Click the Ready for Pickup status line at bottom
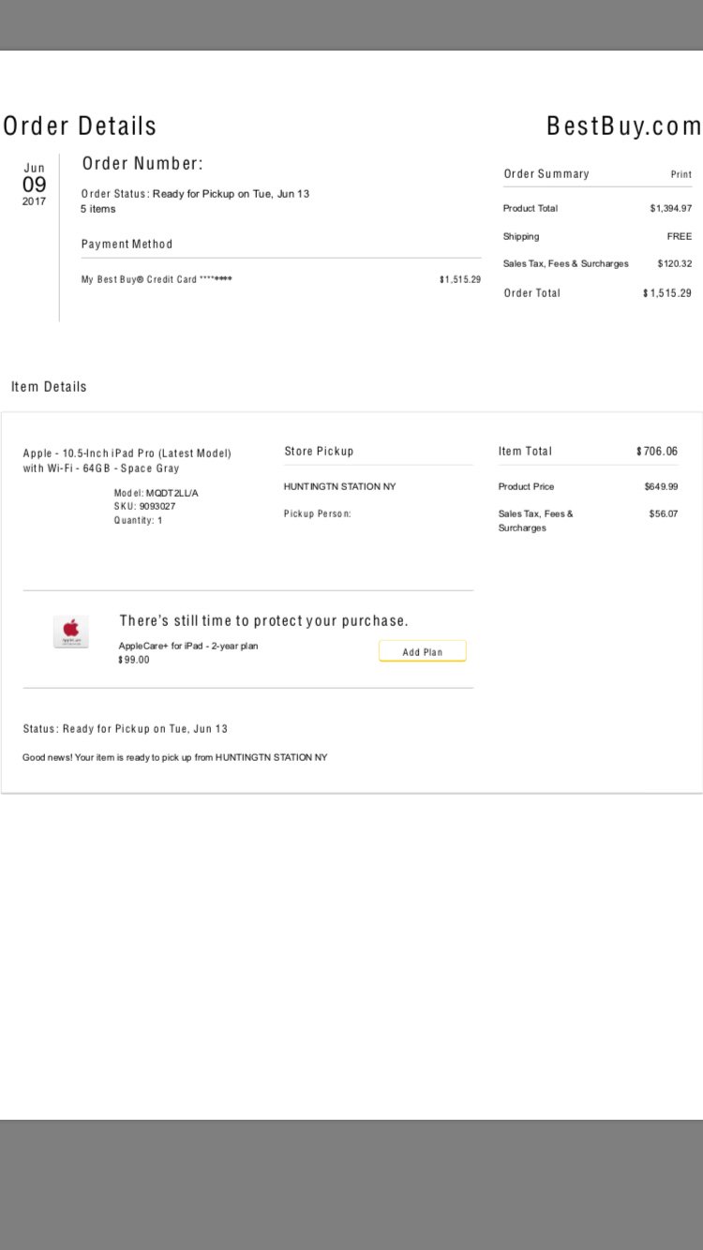The width and height of the screenshot is (703, 1250). click(x=125, y=728)
